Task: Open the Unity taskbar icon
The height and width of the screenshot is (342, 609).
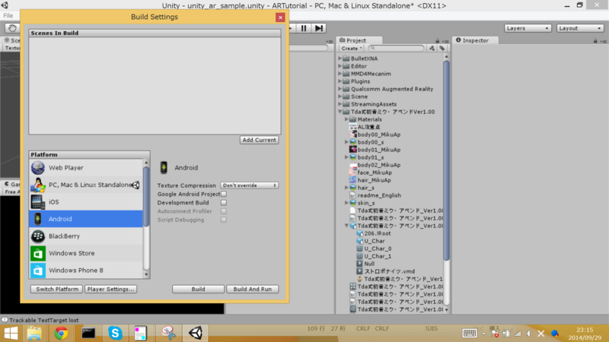Action: [196, 333]
